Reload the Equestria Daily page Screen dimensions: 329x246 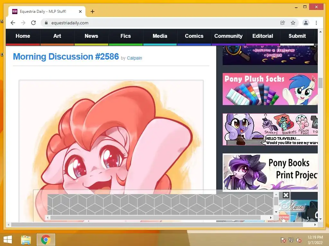coord(33,23)
